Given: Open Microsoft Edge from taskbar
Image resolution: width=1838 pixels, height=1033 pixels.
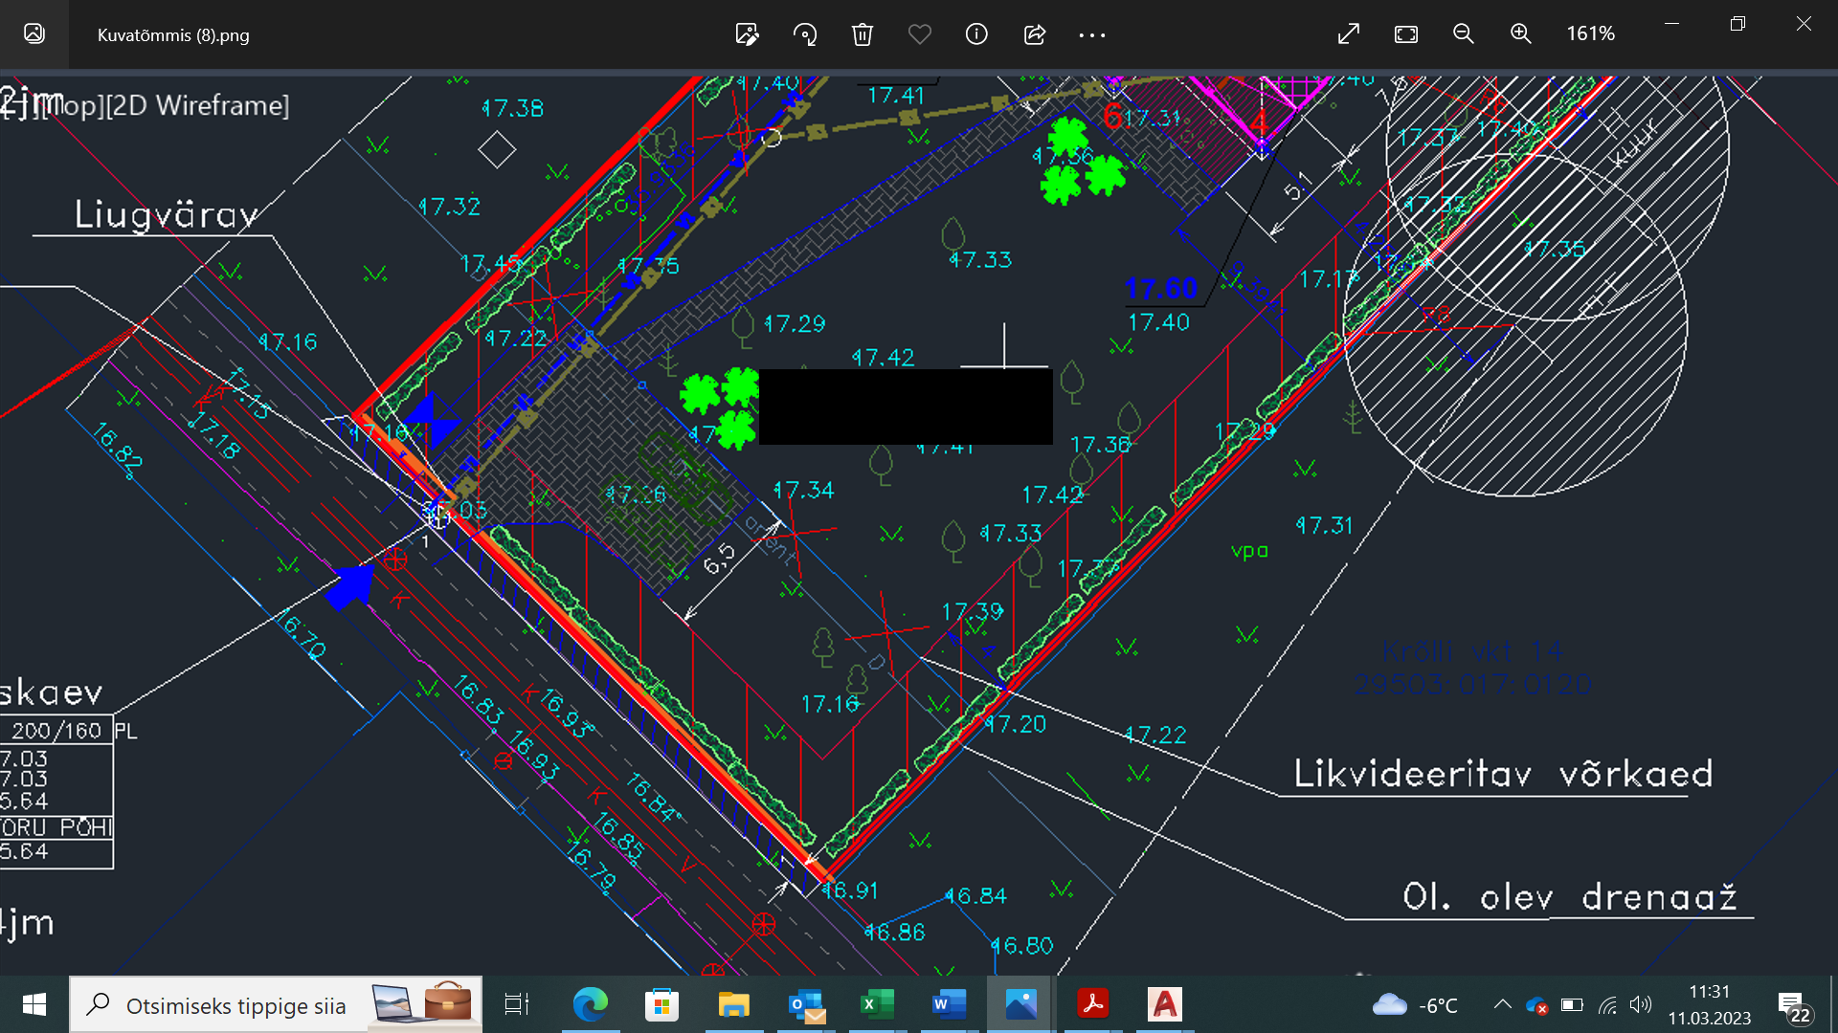Looking at the screenshot, I should (x=590, y=1004).
